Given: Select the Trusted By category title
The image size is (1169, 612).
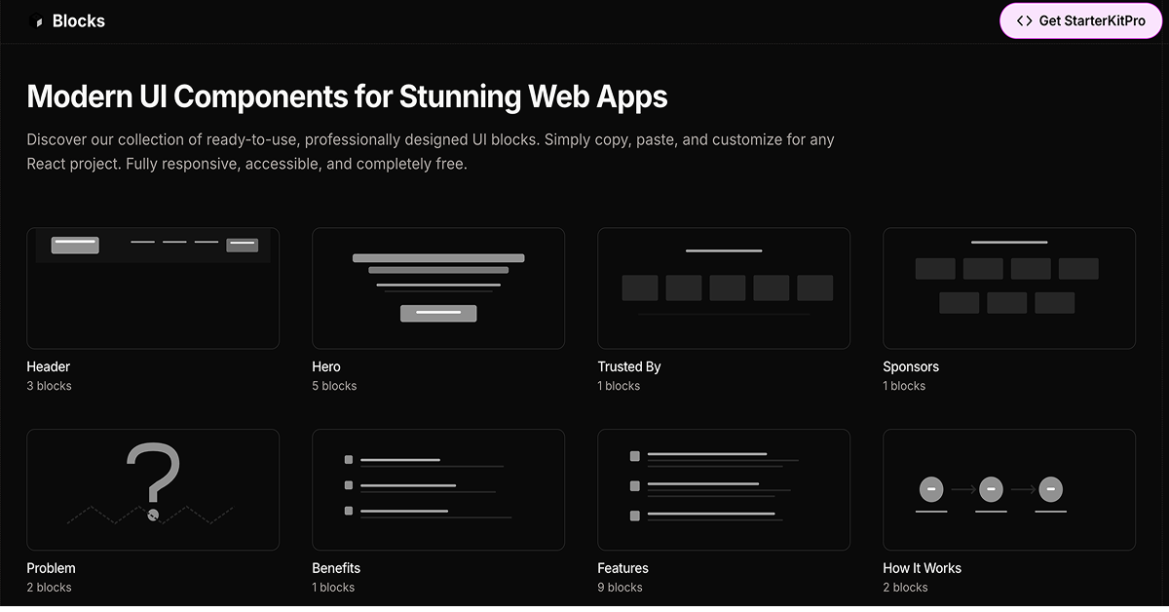Looking at the screenshot, I should tap(628, 366).
